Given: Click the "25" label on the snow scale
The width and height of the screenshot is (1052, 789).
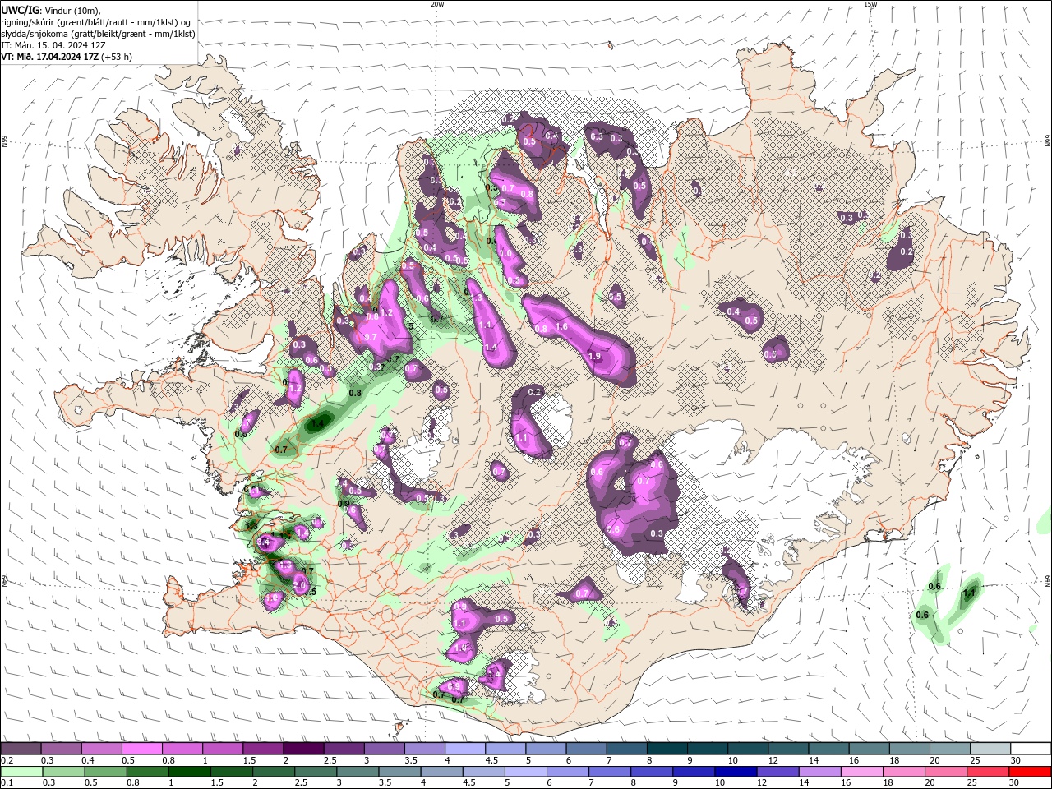Looking at the screenshot, I should [976, 760].
